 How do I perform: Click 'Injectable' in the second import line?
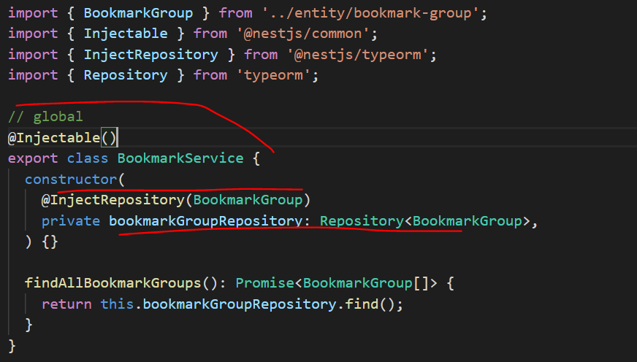126,34
